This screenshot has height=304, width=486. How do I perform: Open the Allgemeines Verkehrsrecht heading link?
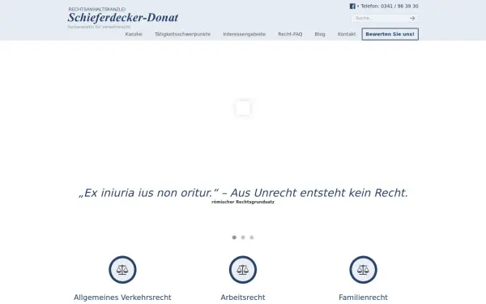122,298
